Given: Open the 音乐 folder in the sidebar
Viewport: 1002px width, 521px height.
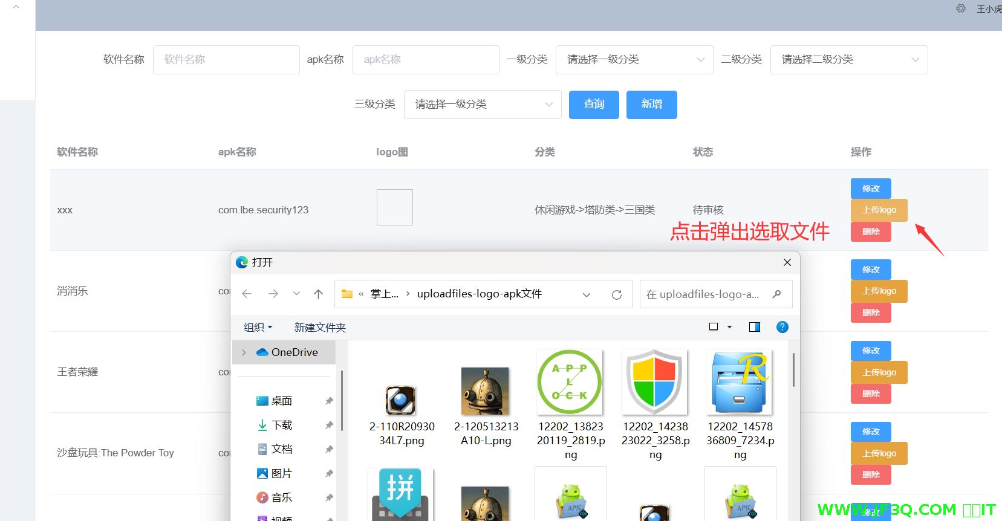Looking at the screenshot, I should pyautogui.click(x=275, y=497).
